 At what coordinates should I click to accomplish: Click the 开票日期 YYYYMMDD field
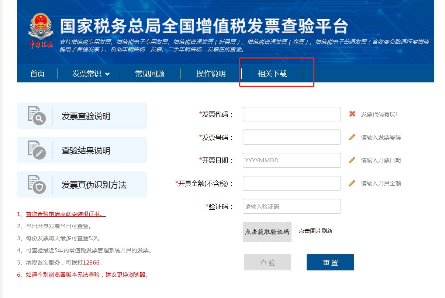point(292,160)
